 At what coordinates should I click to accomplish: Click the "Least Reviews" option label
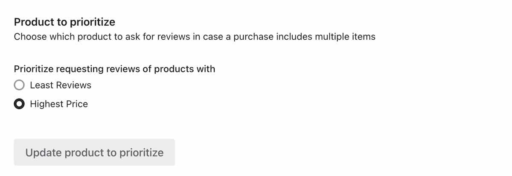click(x=61, y=85)
